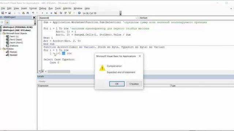The width and height of the screenshot is (234, 131).
Task: Open the ArrSort procedure dropdown
Action: click(x=186, y=18)
